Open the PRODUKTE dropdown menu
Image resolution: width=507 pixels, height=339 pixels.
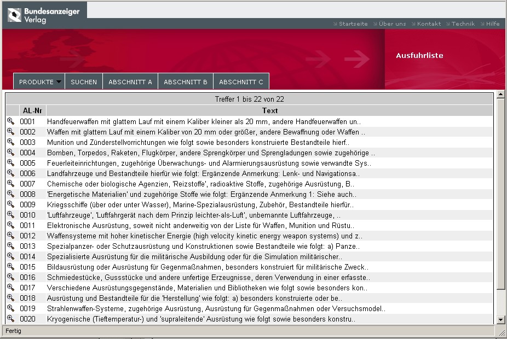(39, 81)
